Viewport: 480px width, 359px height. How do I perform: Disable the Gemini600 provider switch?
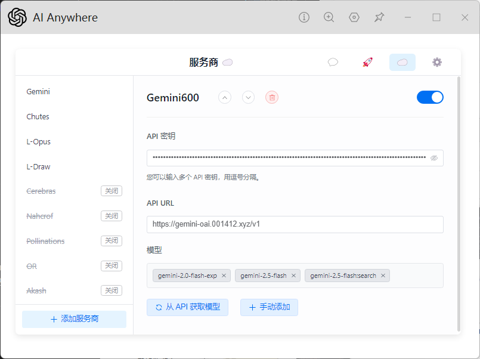pos(430,97)
